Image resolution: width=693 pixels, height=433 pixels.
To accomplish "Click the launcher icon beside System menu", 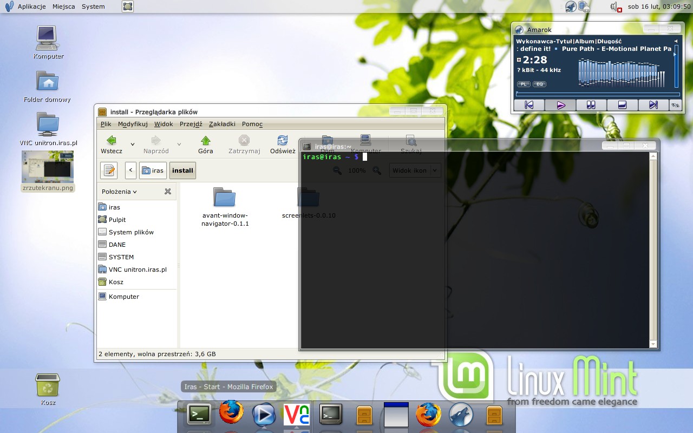I will click(127, 6).
